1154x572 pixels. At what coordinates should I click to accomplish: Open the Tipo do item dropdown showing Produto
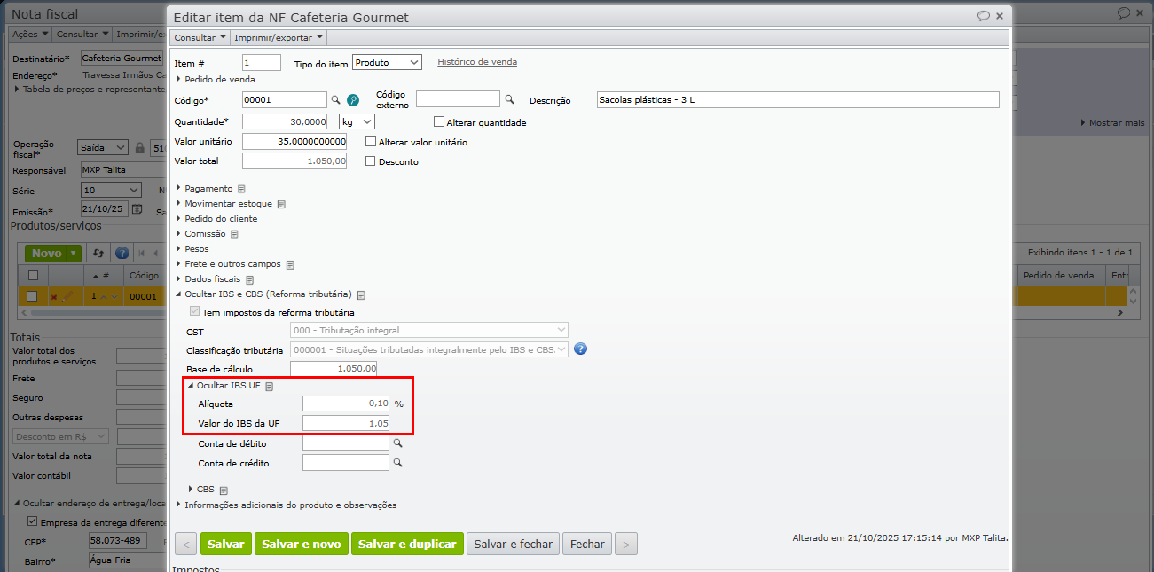[387, 62]
